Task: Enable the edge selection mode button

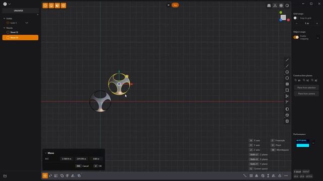Action: 51,6
